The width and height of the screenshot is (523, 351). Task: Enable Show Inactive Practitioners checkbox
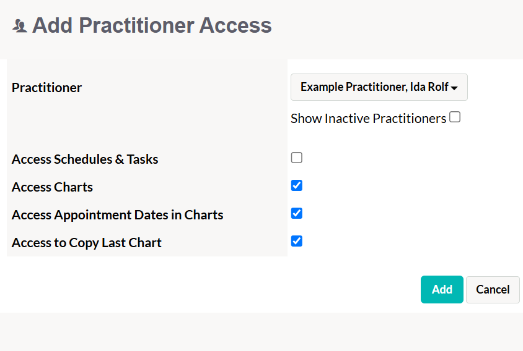click(x=455, y=117)
